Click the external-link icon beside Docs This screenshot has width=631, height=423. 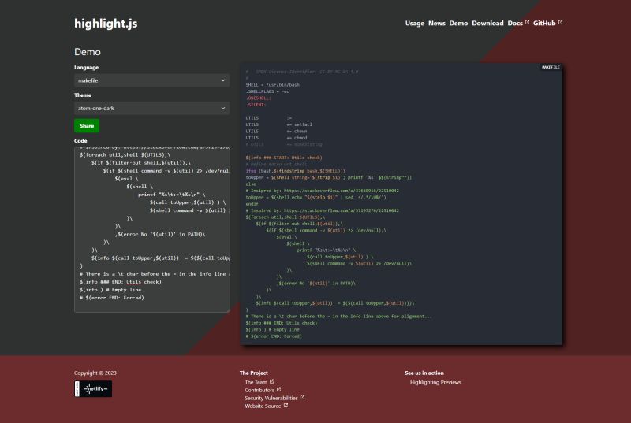[x=527, y=22]
